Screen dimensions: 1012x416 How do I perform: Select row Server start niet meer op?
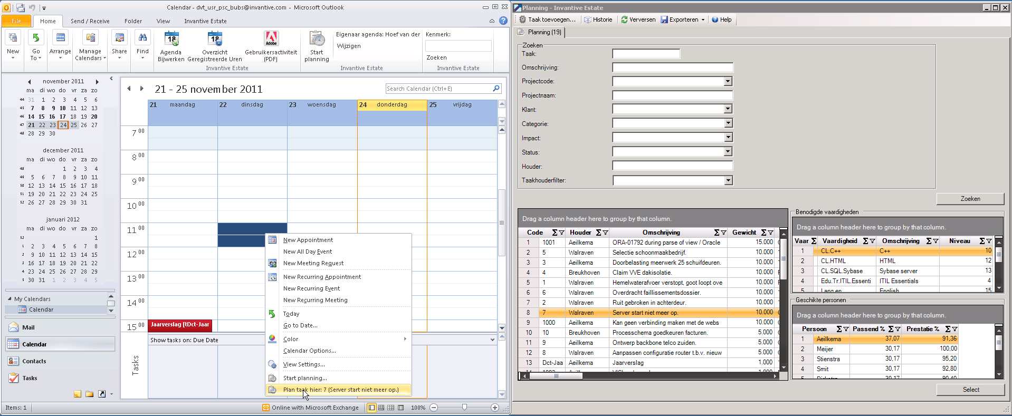(650, 313)
